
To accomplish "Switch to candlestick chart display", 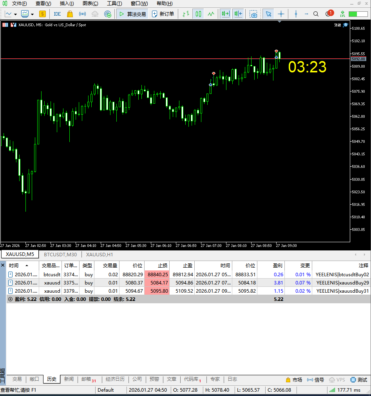I will pos(199,14).
